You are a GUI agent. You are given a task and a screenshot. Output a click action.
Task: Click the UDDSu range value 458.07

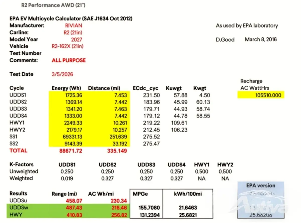click(74, 201)
